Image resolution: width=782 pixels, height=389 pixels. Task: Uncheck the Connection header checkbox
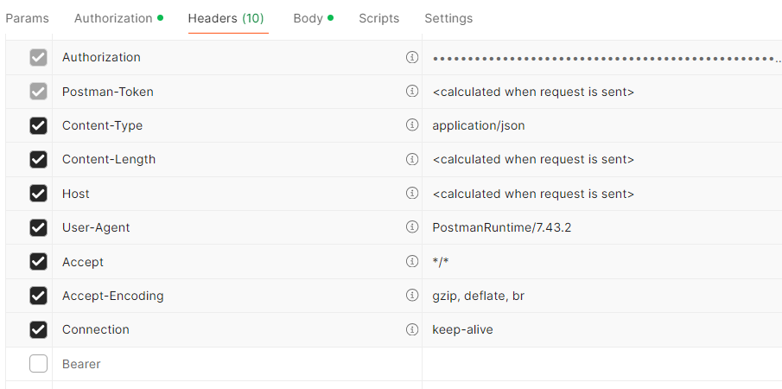pyautogui.click(x=38, y=329)
